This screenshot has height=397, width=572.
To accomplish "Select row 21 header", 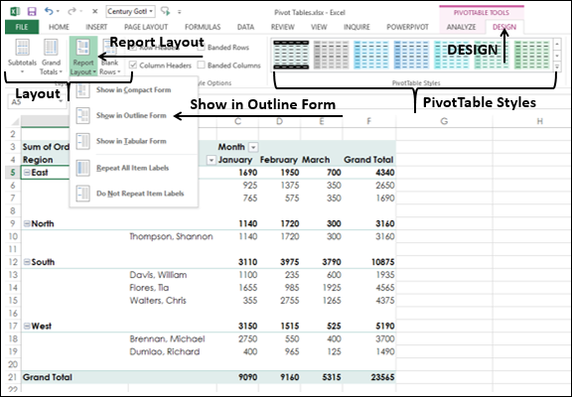I will pyautogui.click(x=12, y=377).
